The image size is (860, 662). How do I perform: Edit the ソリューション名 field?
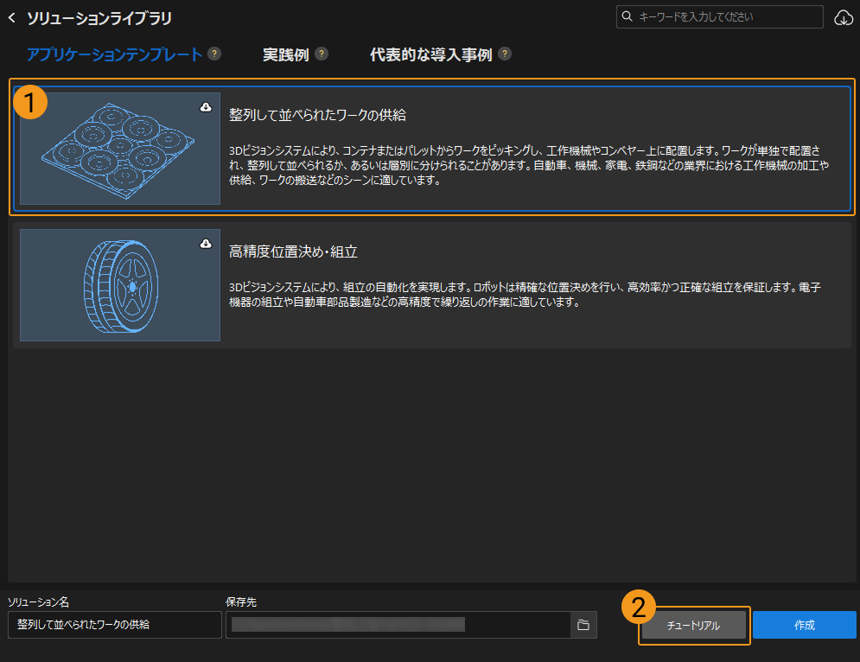coord(115,625)
